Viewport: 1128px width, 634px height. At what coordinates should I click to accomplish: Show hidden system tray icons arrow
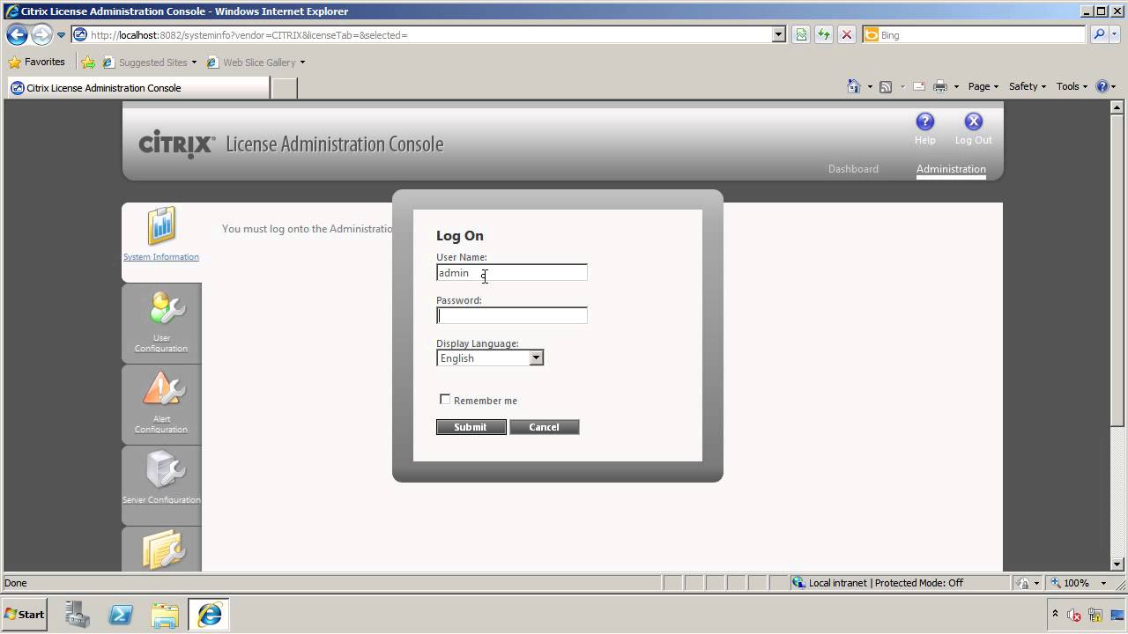point(1055,614)
